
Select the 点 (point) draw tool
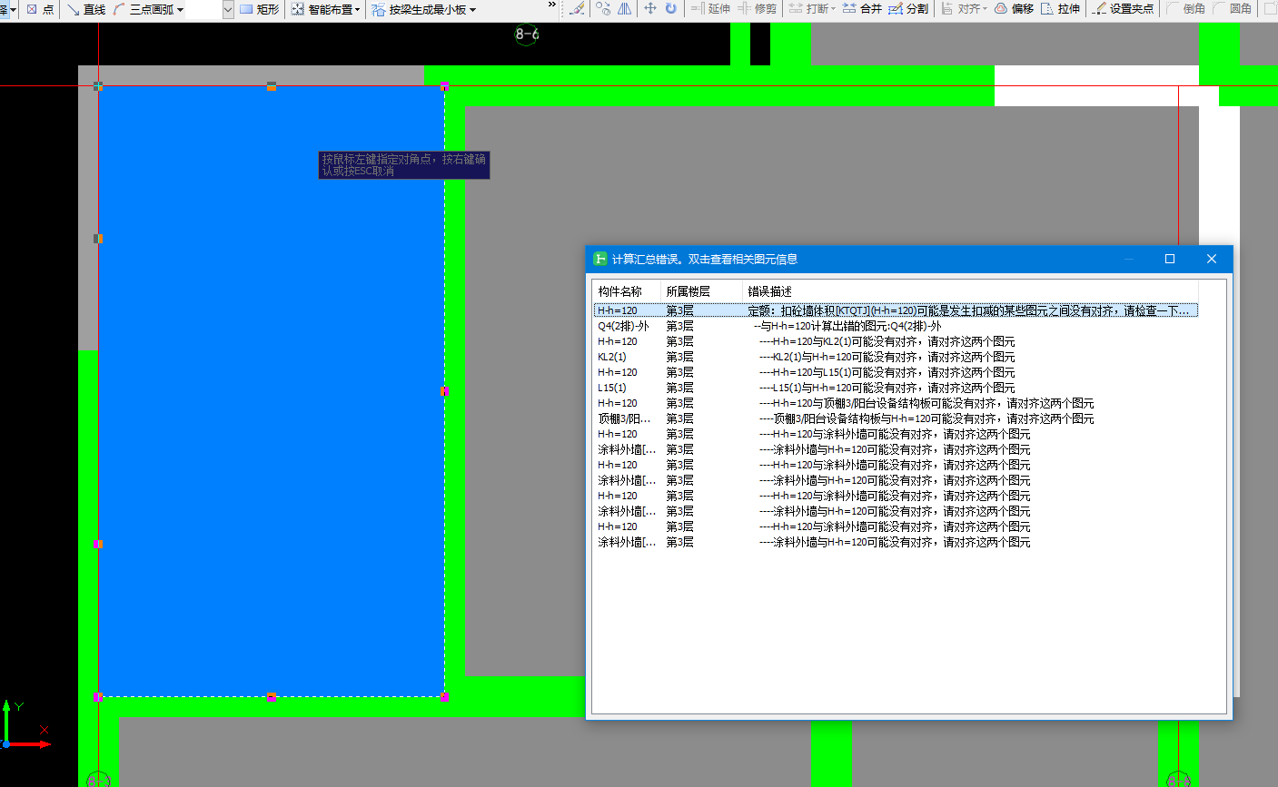[x=40, y=9]
